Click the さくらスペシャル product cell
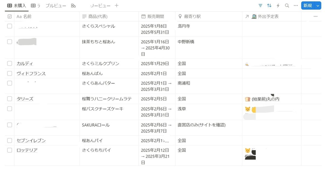329x169 pixels. click(x=109, y=29)
